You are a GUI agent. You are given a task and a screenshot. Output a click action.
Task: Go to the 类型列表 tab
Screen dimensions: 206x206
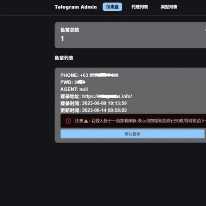169,7
